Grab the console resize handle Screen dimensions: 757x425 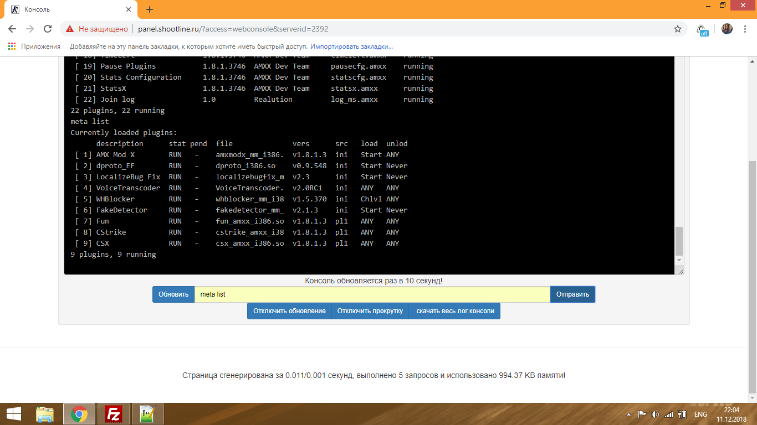point(681,271)
